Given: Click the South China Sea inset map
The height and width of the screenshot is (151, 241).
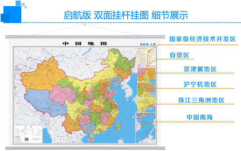Looking at the screenshot, I should (x=146, y=128).
